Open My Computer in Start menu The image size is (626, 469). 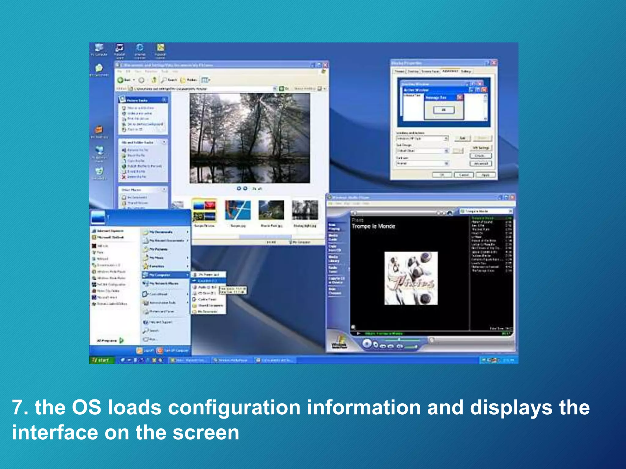click(x=166, y=275)
